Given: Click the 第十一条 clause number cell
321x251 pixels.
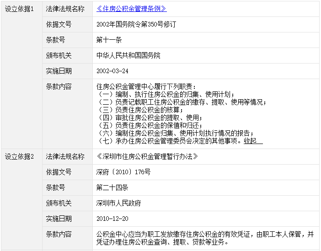Looking at the screenshot, I should point(109,40).
